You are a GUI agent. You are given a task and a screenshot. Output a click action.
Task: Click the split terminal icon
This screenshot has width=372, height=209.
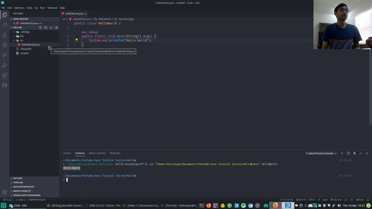coord(348,153)
